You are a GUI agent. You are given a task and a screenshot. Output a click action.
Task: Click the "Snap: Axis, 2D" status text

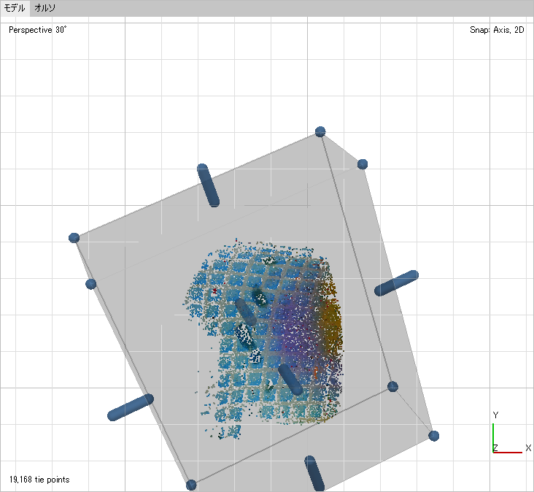click(x=497, y=30)
